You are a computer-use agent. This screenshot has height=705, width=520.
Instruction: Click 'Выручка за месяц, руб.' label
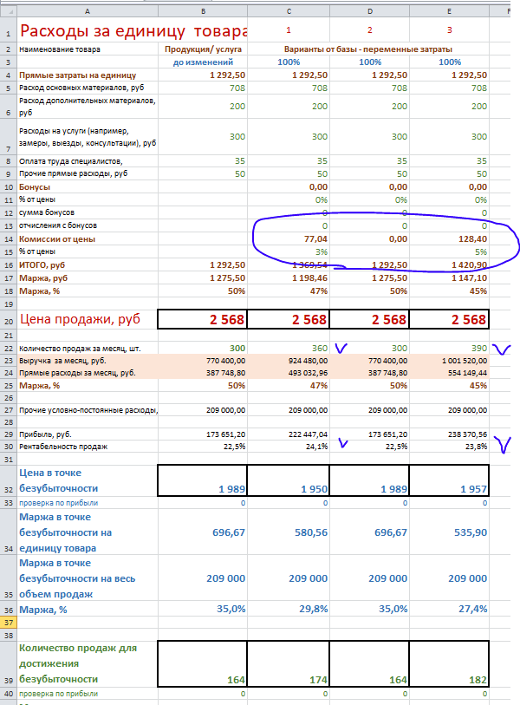62,361
